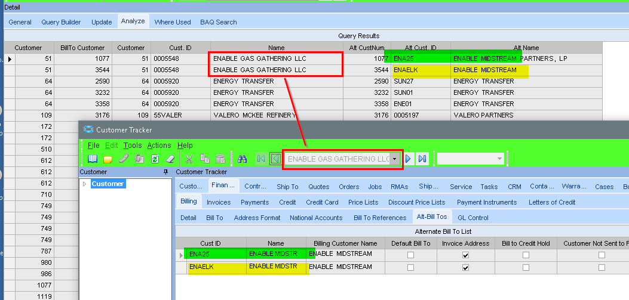Select the VALERO MCKEE REFINERY cell
This screenshot has width=629, height=300.
tap(277, 115)
